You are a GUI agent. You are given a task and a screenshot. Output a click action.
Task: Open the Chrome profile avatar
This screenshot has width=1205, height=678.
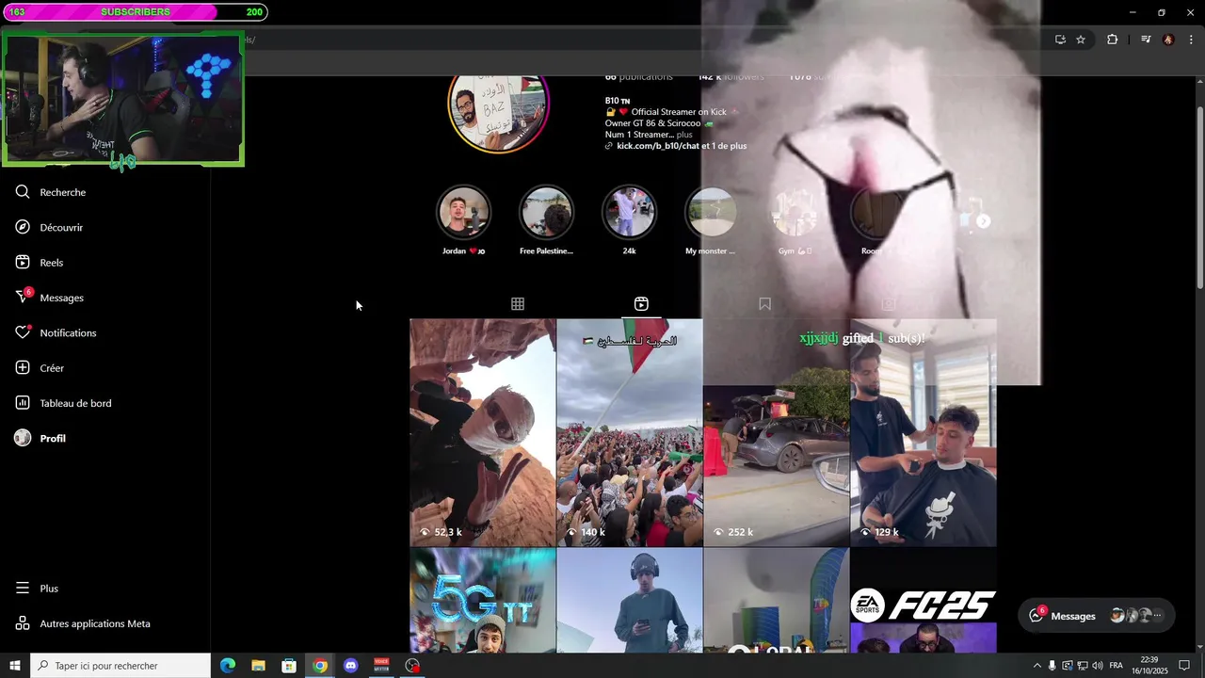pos(1168,40)
